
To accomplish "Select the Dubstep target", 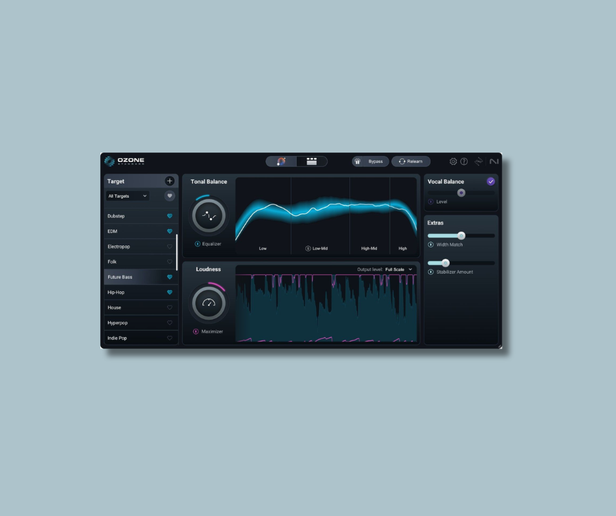I will (141, 216).
